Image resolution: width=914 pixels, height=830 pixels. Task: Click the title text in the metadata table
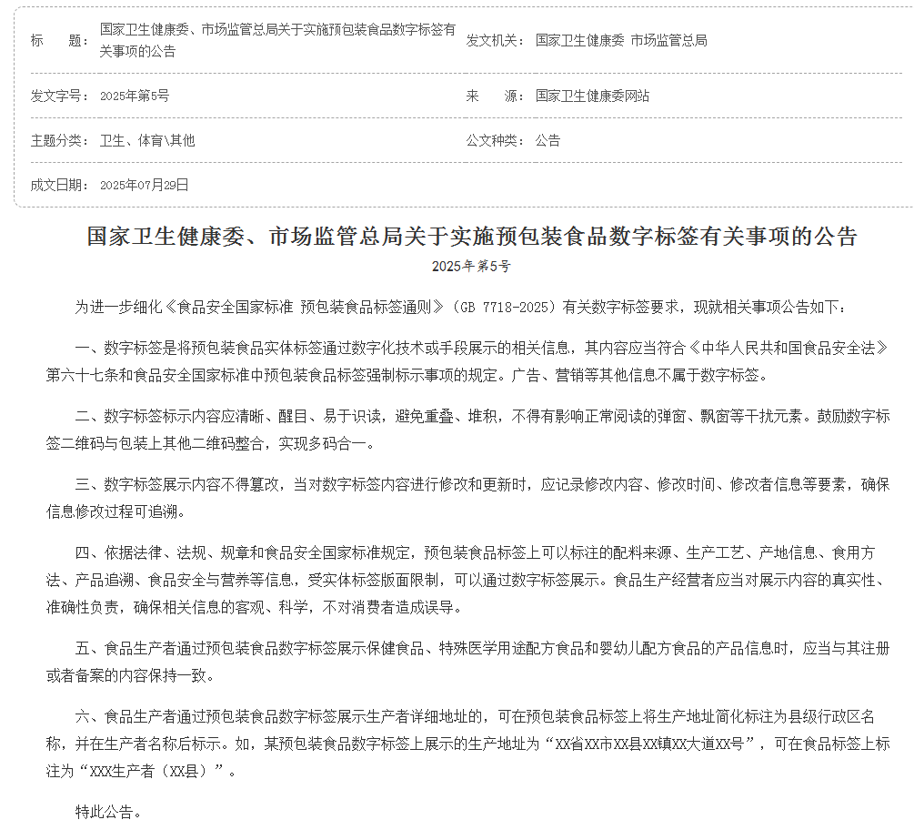coord(277,40)
